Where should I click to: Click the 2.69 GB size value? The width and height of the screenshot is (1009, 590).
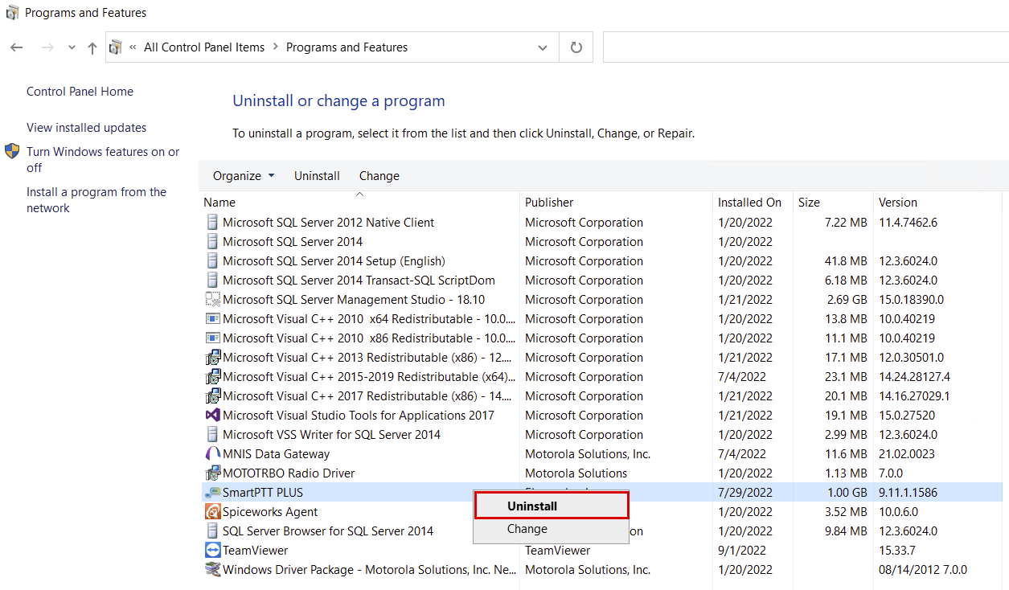(847, 300)
